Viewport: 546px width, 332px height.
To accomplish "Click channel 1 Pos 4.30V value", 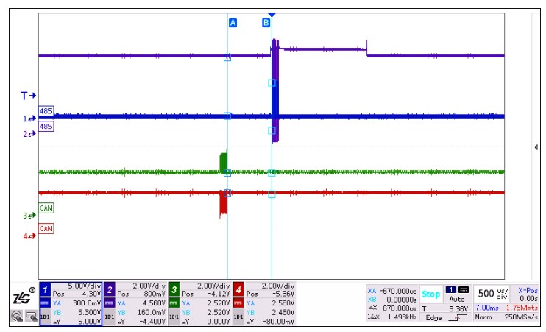I will click(91, 294).
